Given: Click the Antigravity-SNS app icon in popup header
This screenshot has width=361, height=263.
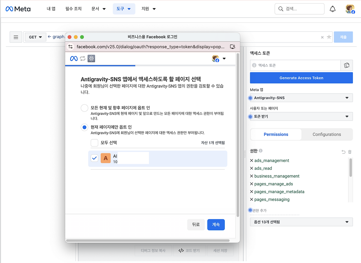Looking at the screenshot, I should (91, 59).
